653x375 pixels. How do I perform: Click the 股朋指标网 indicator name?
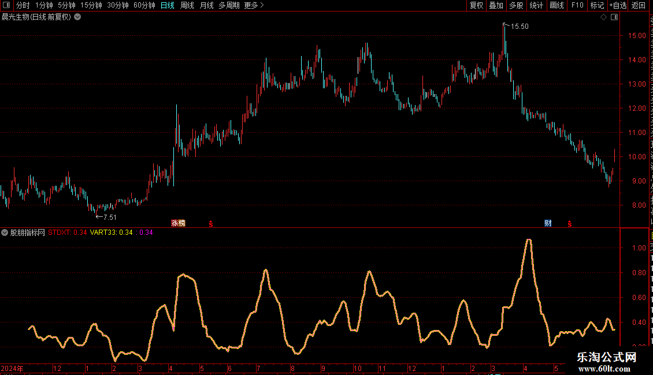click(x=28, y=232)
